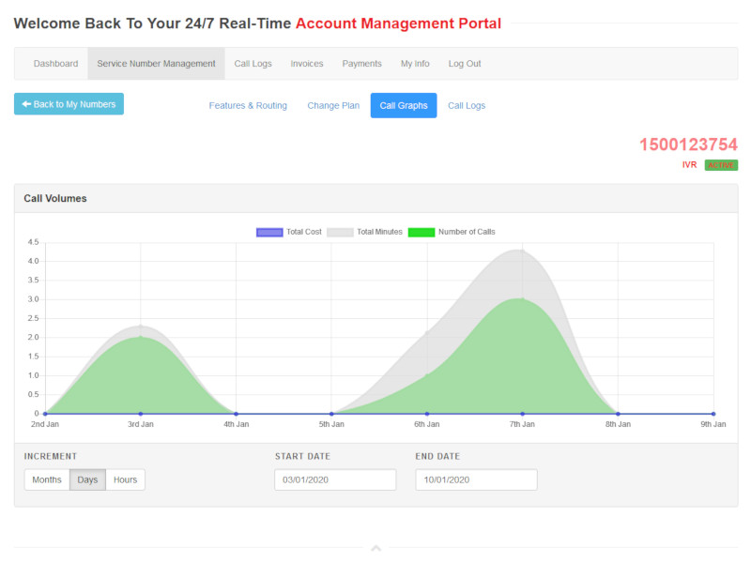751x563 pixels.
Task: Switch to the Features & Routing tab
Action: coord(248,106)
